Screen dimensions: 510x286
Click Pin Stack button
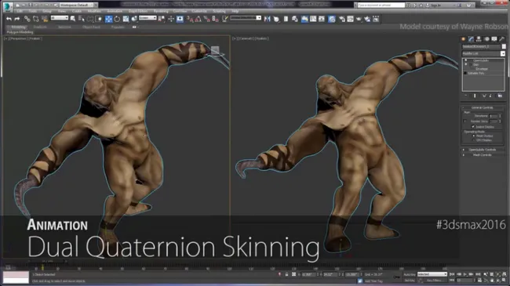(466, 96)
